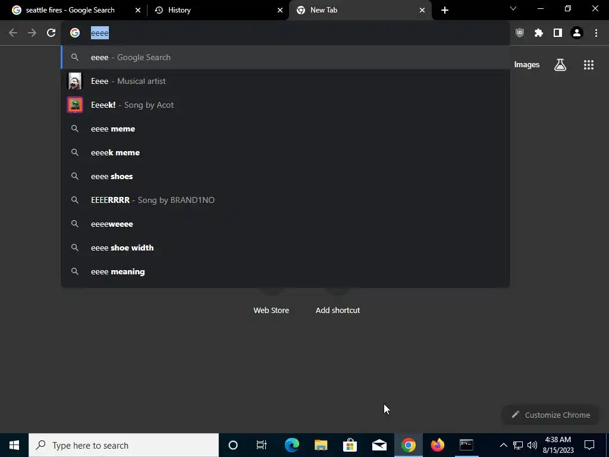Open the Command Prompt taskbar icon
Image resolution: width=609 pixels, height=457 pixels.
[x=466, y=445]
